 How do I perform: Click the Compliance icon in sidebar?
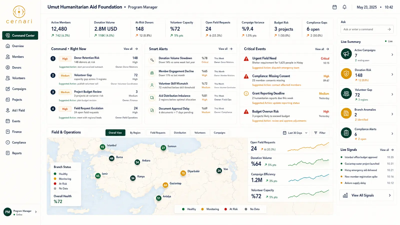coord(8,142)
